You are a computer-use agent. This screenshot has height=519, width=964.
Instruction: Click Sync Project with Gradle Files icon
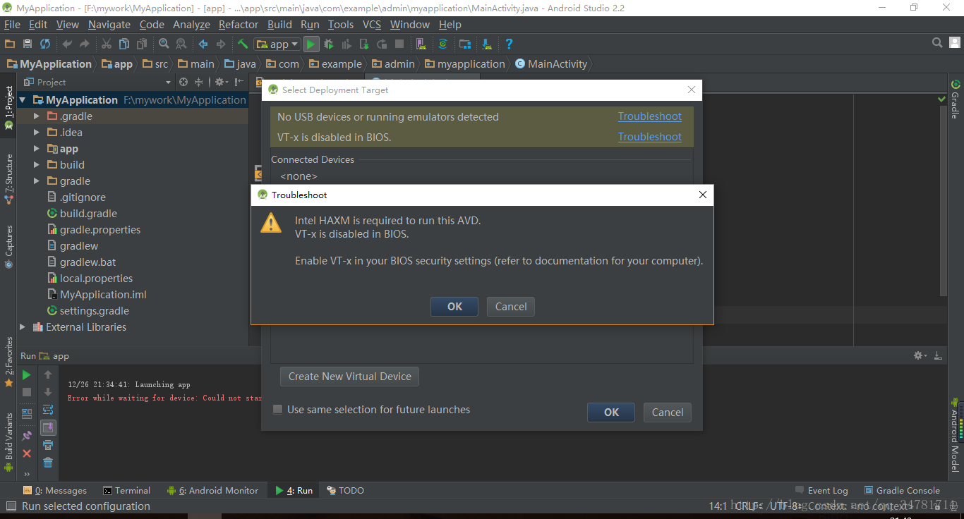[442, 44]
